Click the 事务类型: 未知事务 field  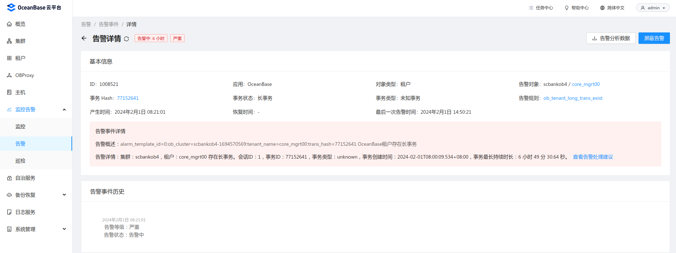398,98
